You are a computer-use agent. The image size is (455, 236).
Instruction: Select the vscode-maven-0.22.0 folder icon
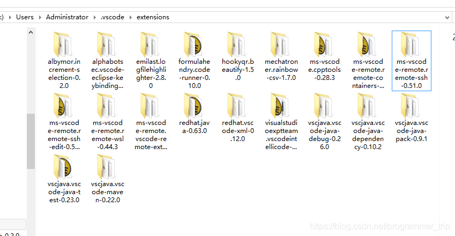(x=107, y=167)
